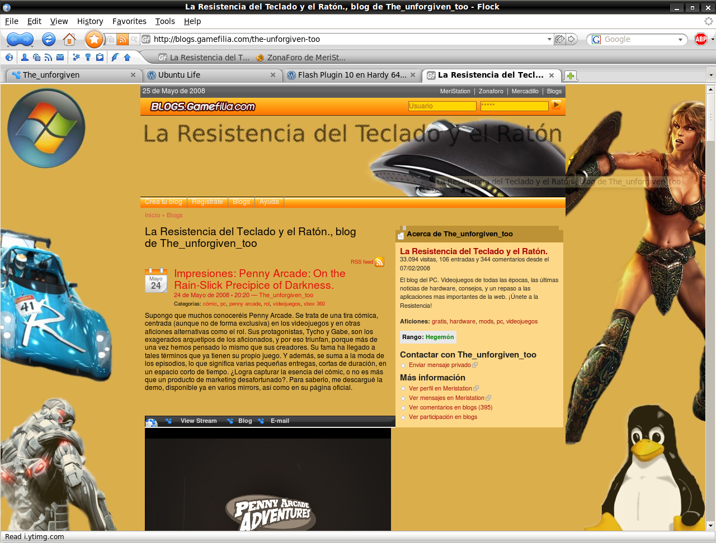Image resolution: width=716 pixels, height=543 pixels.
Task: Click the Go arrow next to URL
Action: (x=572, y=39)
